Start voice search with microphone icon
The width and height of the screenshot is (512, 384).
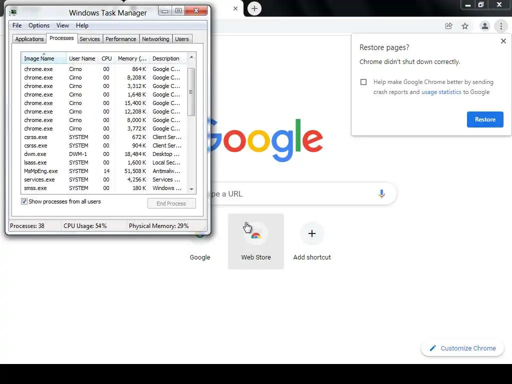pos(381,193)
